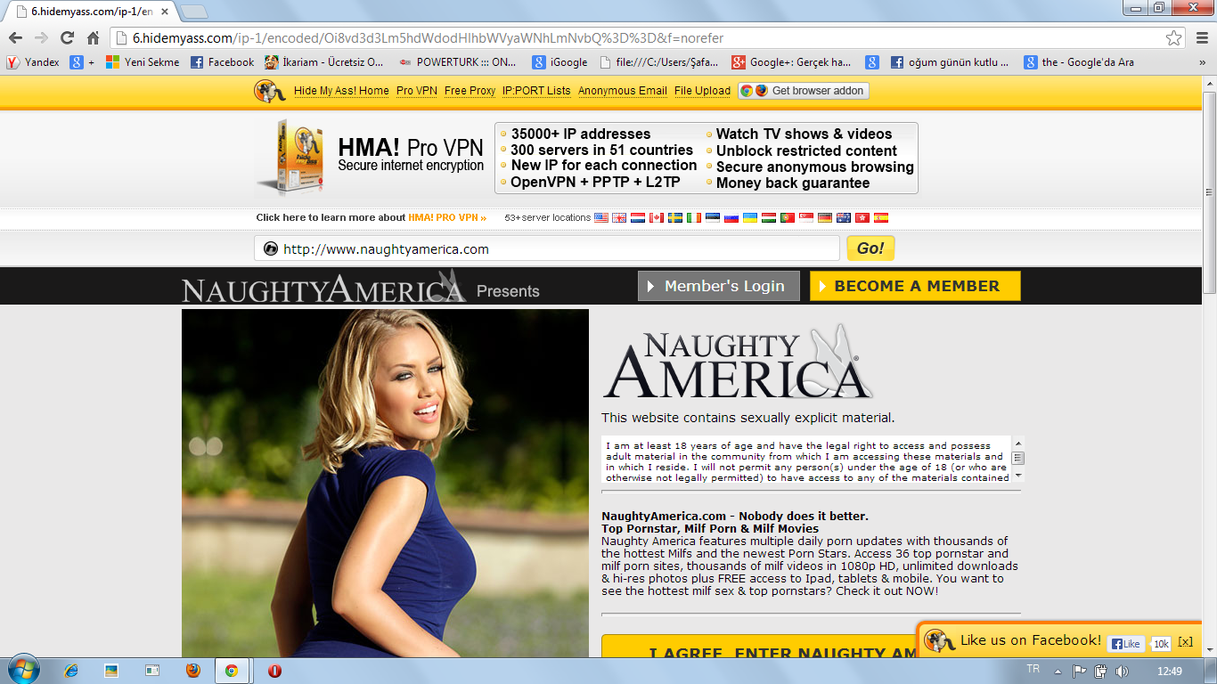Image resolution: width=1217 pixels, height=684 pixels.
Task: Click the Get browser addon button
Action: pos(803,91)
